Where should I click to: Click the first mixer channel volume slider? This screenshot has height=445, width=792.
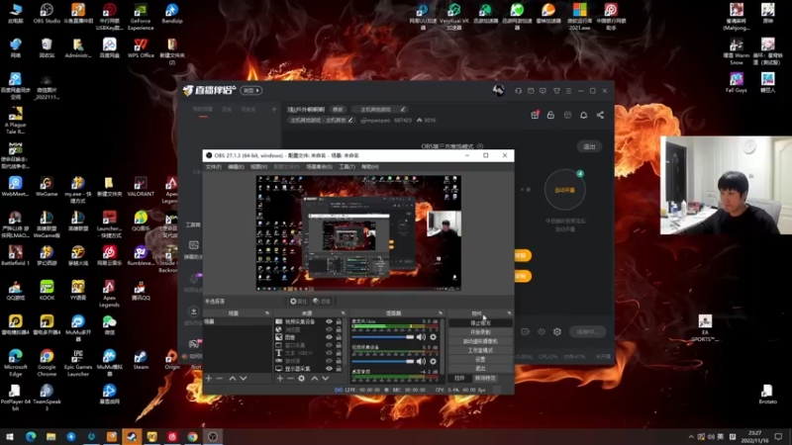tap(383, 337)
